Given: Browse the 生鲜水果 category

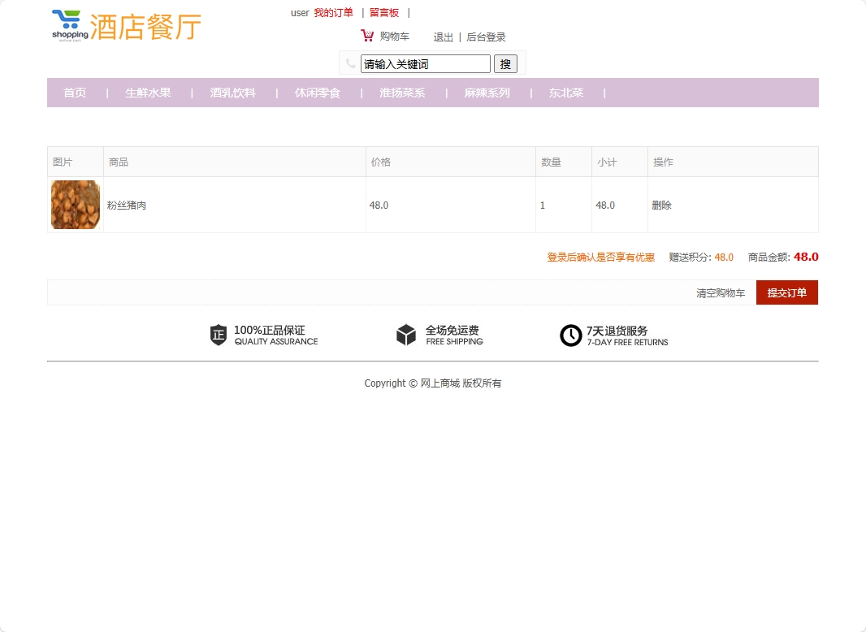Looking at the screenshot, I should pos(149,93).
